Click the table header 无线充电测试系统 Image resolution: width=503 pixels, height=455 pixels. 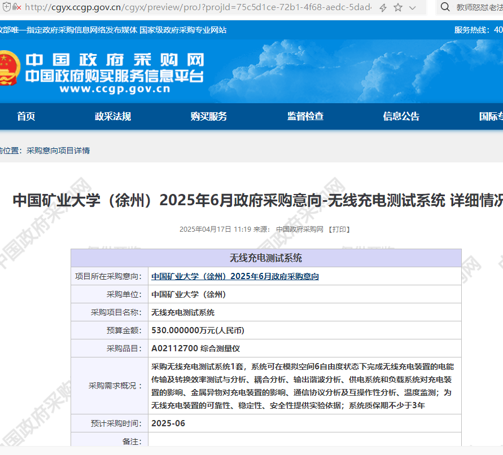click(266, 258)
